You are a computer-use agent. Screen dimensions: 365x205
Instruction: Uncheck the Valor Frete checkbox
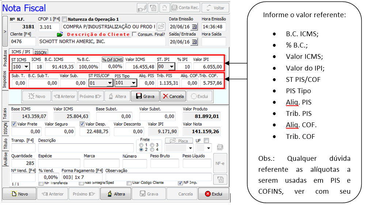14,124
